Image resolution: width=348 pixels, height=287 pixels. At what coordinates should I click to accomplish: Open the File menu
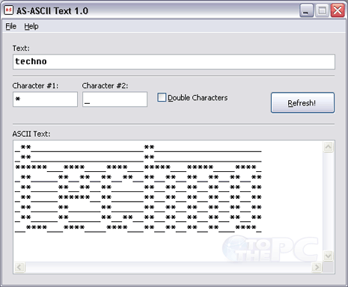pos(11,26)
